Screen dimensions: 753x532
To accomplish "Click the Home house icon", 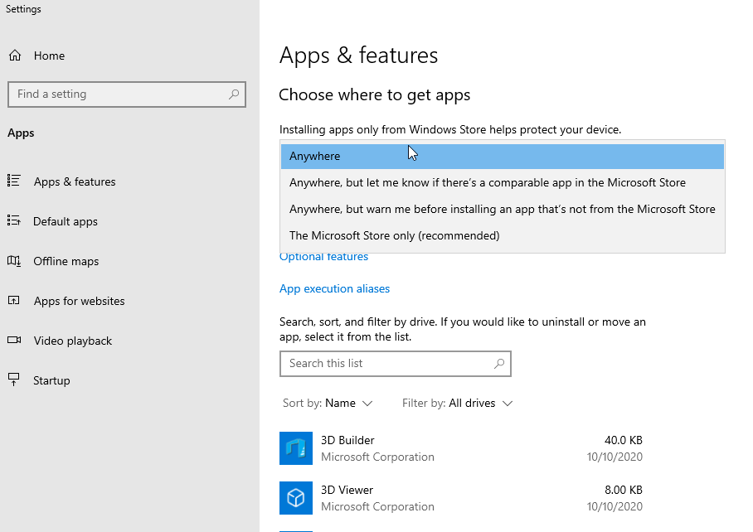I will coord(15,56).
